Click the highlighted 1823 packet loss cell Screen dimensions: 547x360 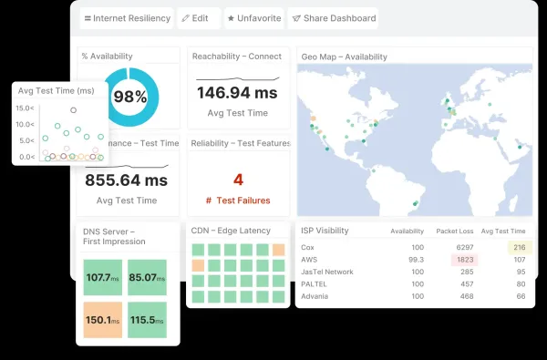point(465,260)
